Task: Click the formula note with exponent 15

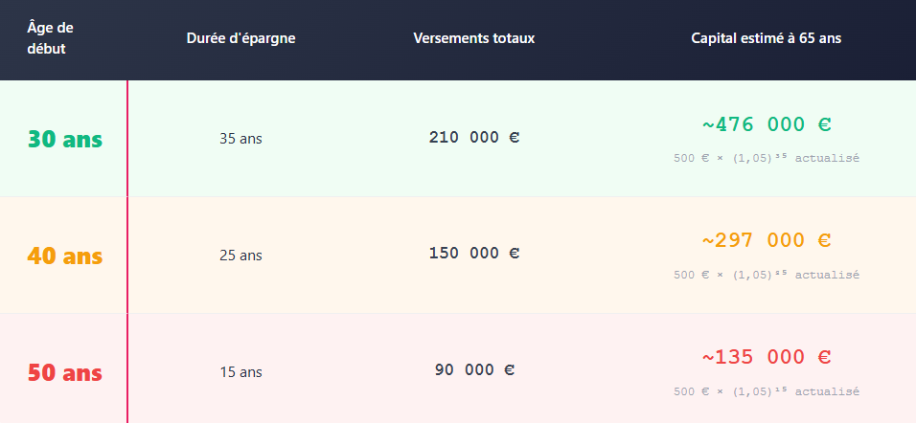Action: pyautogui.click(x=766, y=390)
